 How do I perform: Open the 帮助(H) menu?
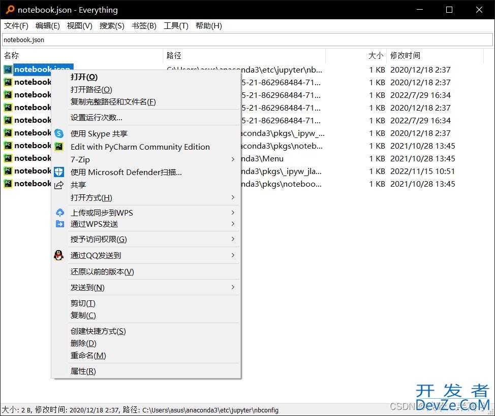209,26
